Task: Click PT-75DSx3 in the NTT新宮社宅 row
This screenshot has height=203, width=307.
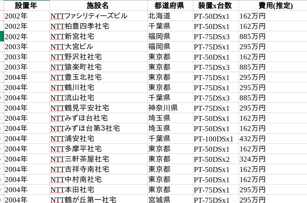Action: click(x=216, y=36)
